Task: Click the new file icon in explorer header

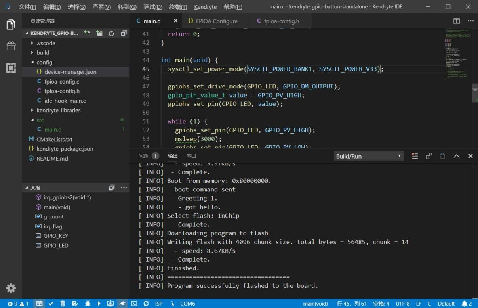Action: point(88,34)
